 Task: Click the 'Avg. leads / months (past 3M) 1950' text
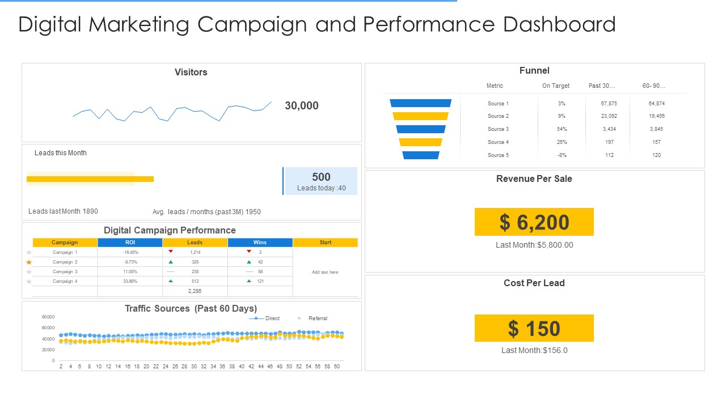point(206,212)
